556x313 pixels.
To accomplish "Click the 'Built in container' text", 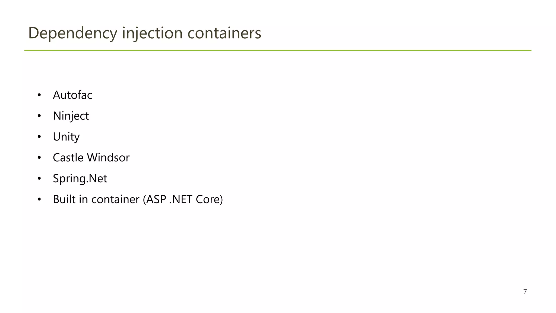I will 96,199.
